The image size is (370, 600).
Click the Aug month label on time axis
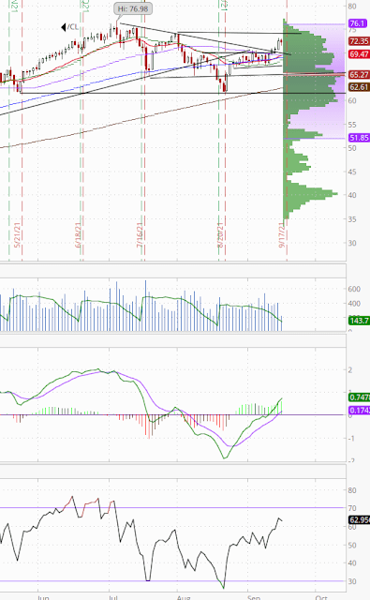point(184,597)
